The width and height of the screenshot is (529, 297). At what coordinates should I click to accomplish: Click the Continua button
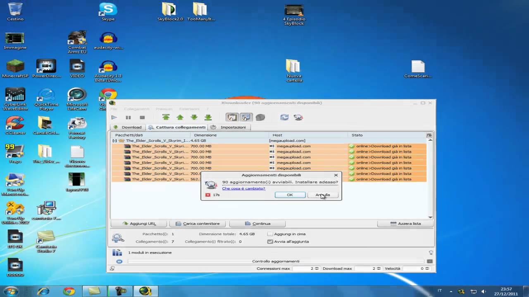click(x=257, y=224)
